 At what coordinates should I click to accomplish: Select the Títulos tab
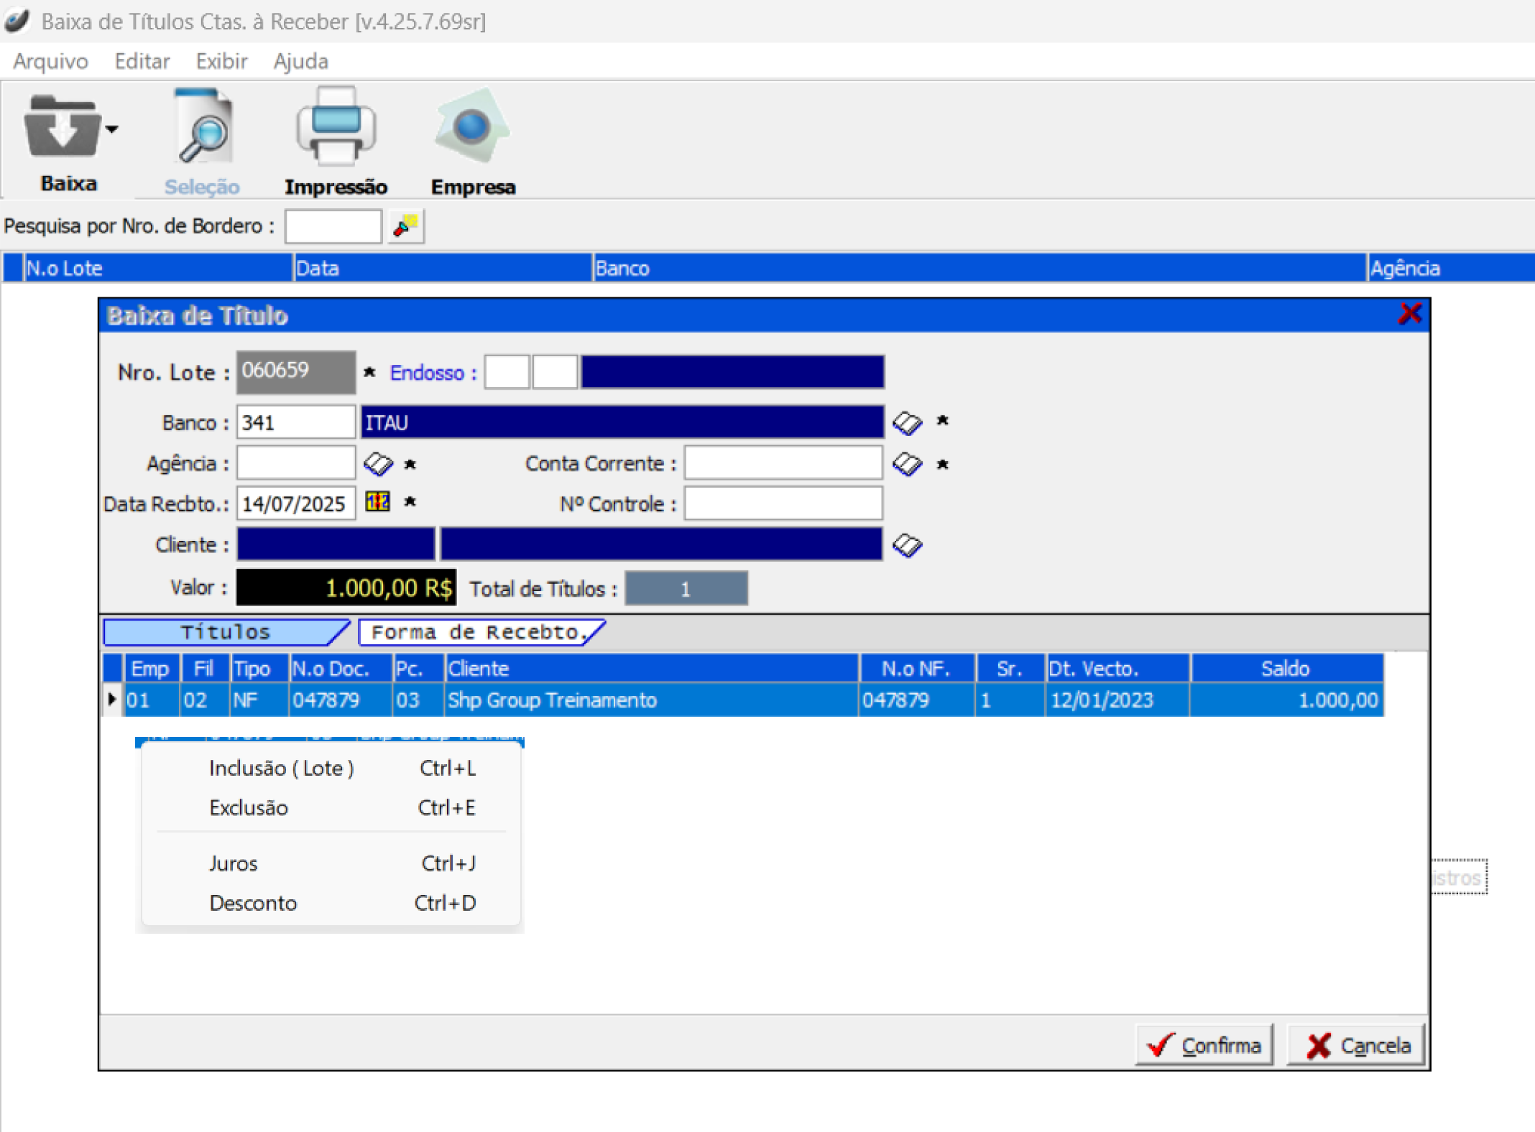click(x=224, y=632)
